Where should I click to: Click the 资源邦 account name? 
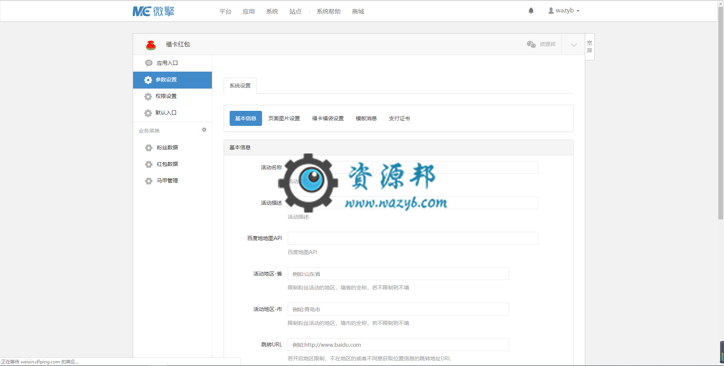pyautogui.click(x=548, y=44)
